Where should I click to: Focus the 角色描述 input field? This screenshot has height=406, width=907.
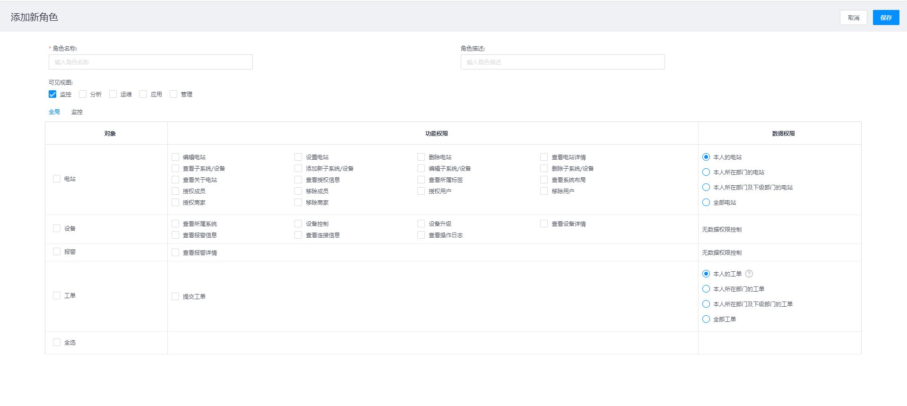(x=562, y=62)
